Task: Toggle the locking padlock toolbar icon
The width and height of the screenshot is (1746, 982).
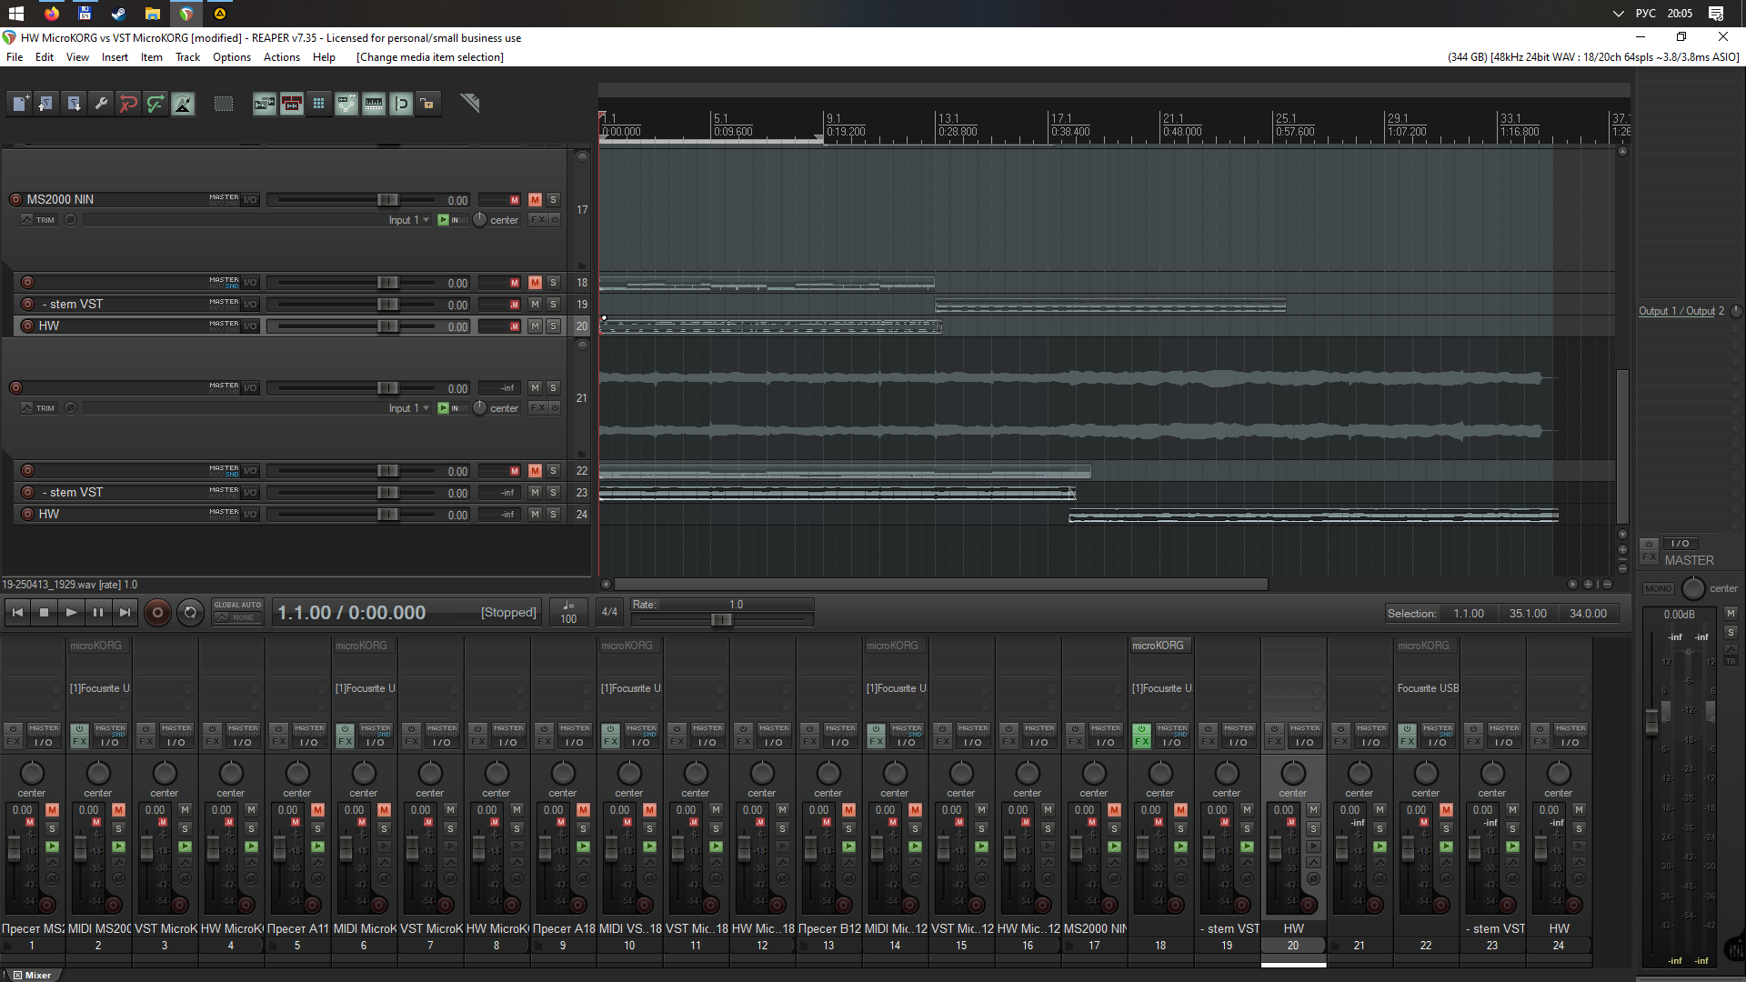Action: [427, 104]
